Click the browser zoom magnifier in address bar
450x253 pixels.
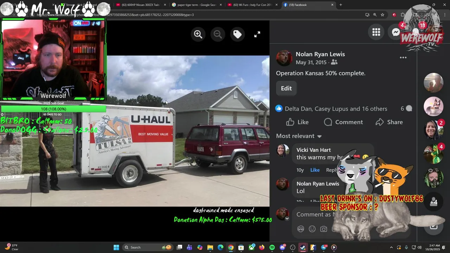[x=375, y=15]
